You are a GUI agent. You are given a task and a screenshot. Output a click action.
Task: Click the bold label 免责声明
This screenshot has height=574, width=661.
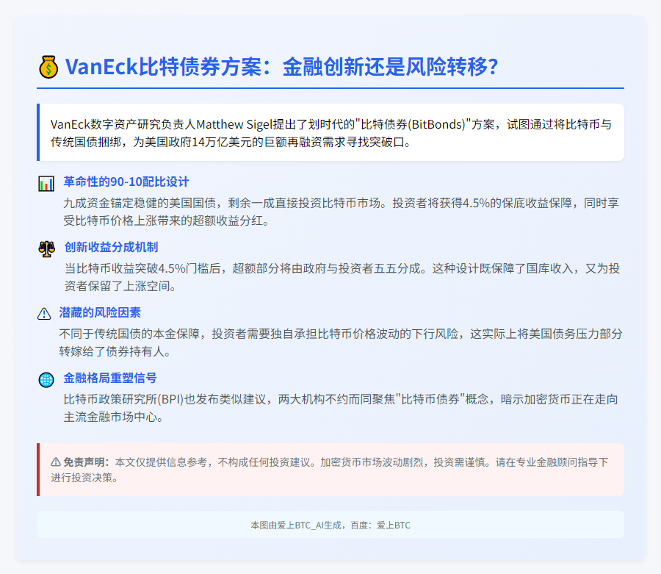(x=86, y=462)
